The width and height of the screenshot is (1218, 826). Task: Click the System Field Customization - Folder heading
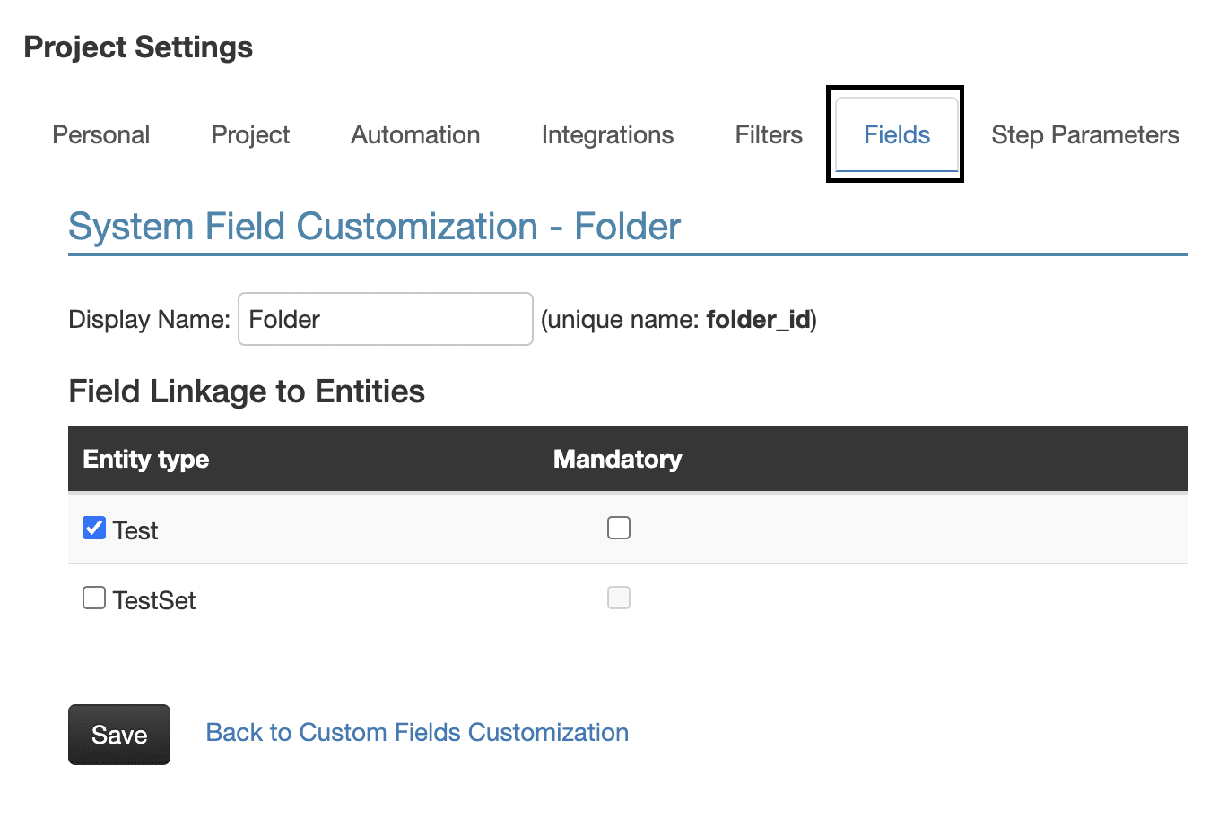coord(374,227)
